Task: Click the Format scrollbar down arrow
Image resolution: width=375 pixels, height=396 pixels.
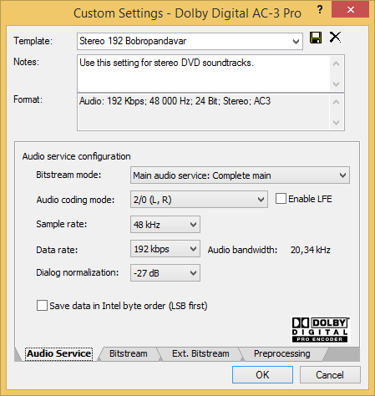Action: [337, 122]
